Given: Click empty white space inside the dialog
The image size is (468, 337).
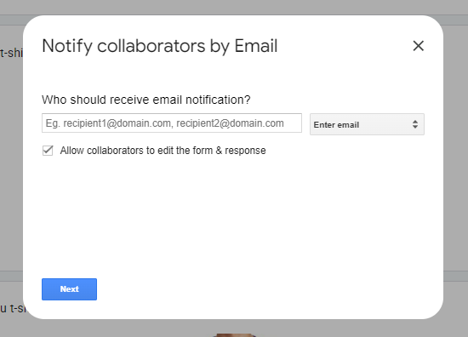Looking at the screenshot, I should coord(233,215).
